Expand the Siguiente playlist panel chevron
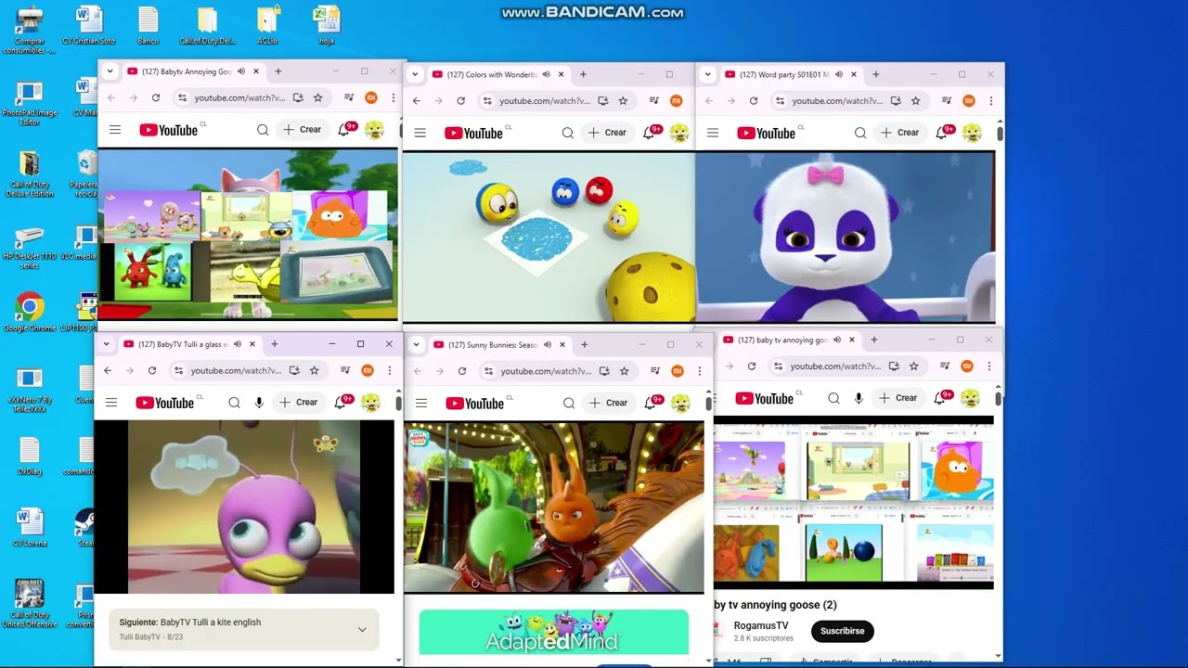 coord(362,629)
